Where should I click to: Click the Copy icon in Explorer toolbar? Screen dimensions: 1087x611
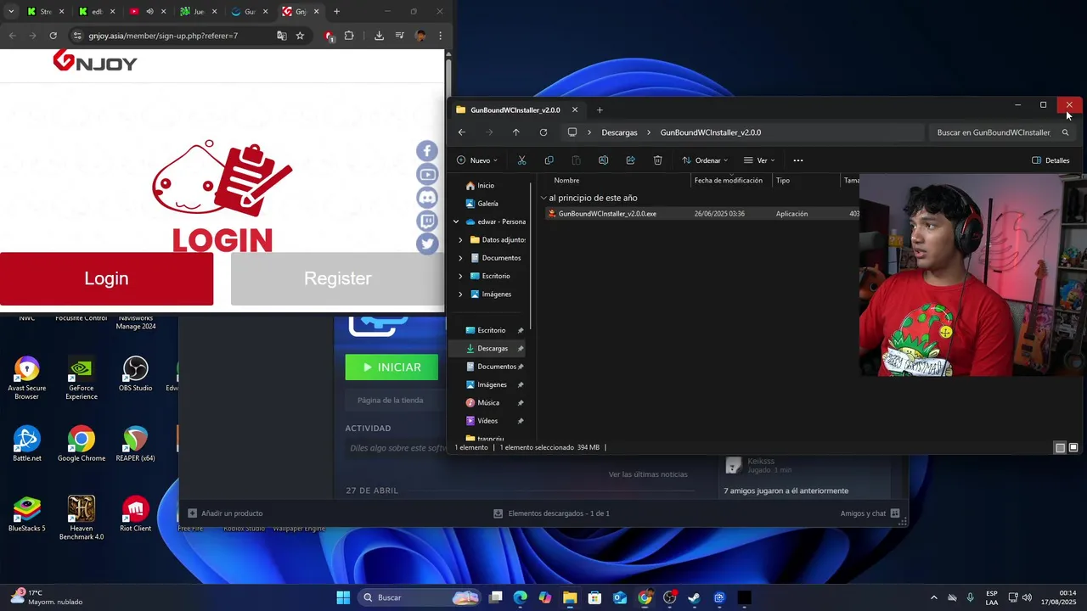click(549, 160)
